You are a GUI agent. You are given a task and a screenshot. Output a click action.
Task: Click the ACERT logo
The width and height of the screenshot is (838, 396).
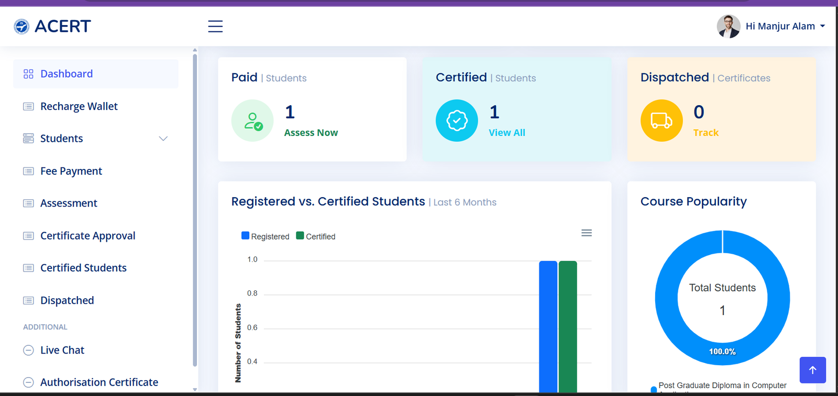(x=52, y=26)
